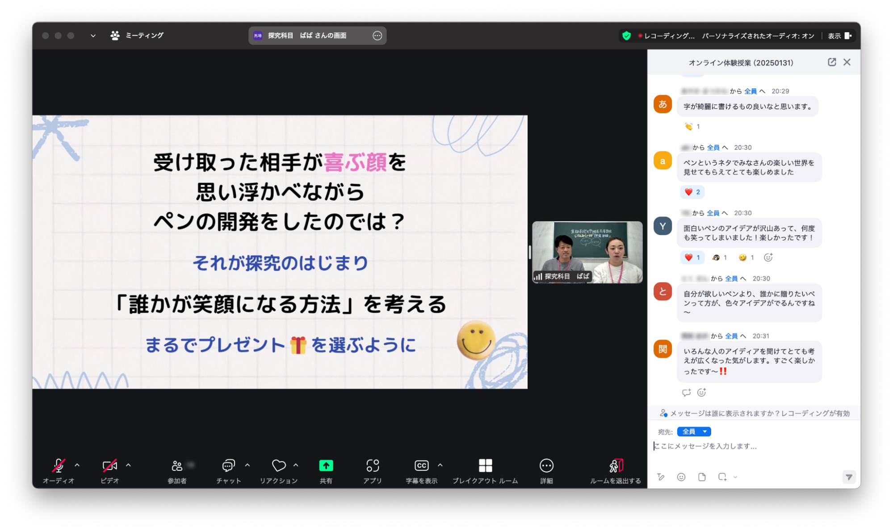The height and width of the screenshot is (531, 893).
Task: Open ブレイクアウト ルーム breakout rooms
Action: (x=485, y=470)
